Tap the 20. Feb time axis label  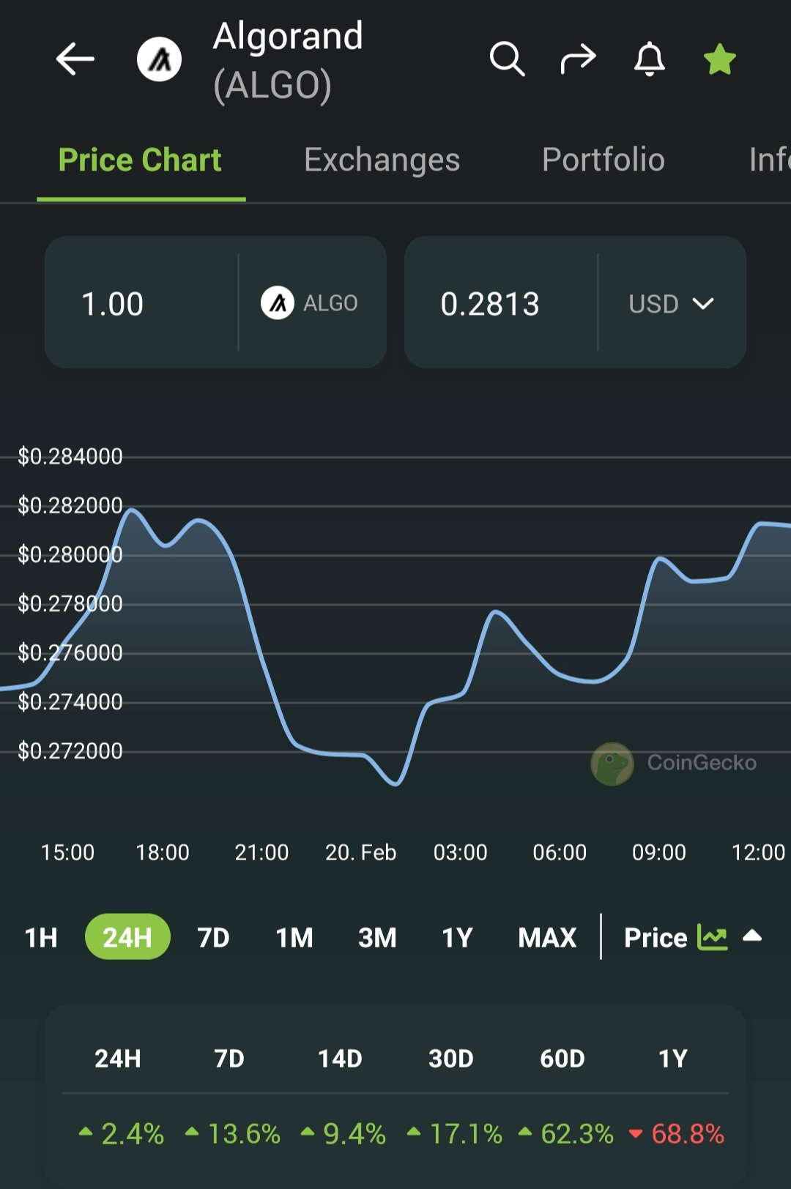360,852
